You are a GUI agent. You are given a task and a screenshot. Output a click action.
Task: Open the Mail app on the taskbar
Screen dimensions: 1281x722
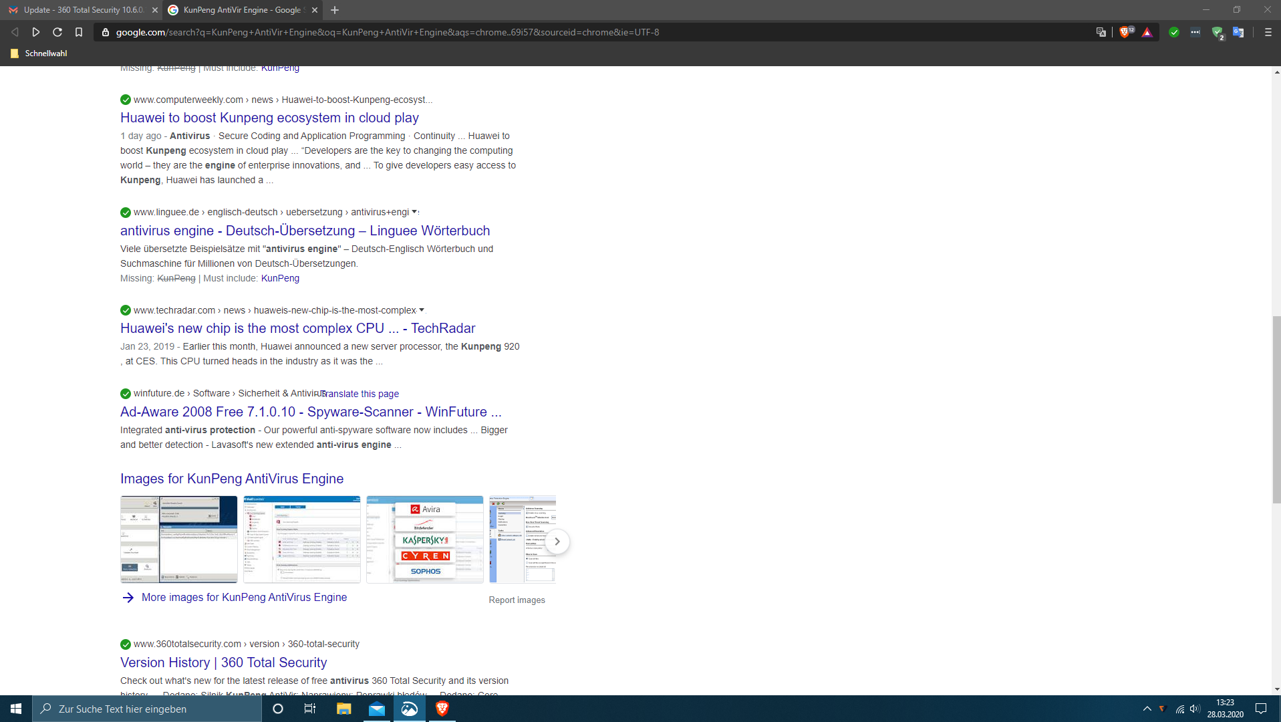point(377,709)
